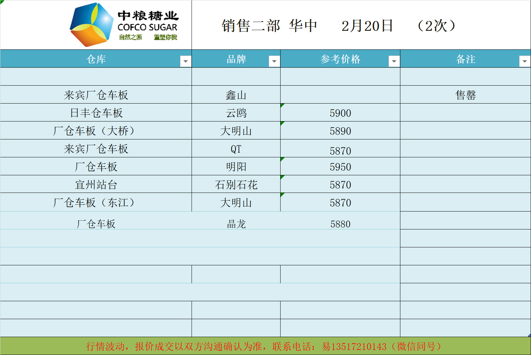
Task: Click the 5880 price cell
Action: 340,224
